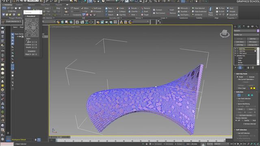This screenshot has width=260, height=146.
Task: Enable Ignore Backfacing checkbox
Action: point(237,104)
